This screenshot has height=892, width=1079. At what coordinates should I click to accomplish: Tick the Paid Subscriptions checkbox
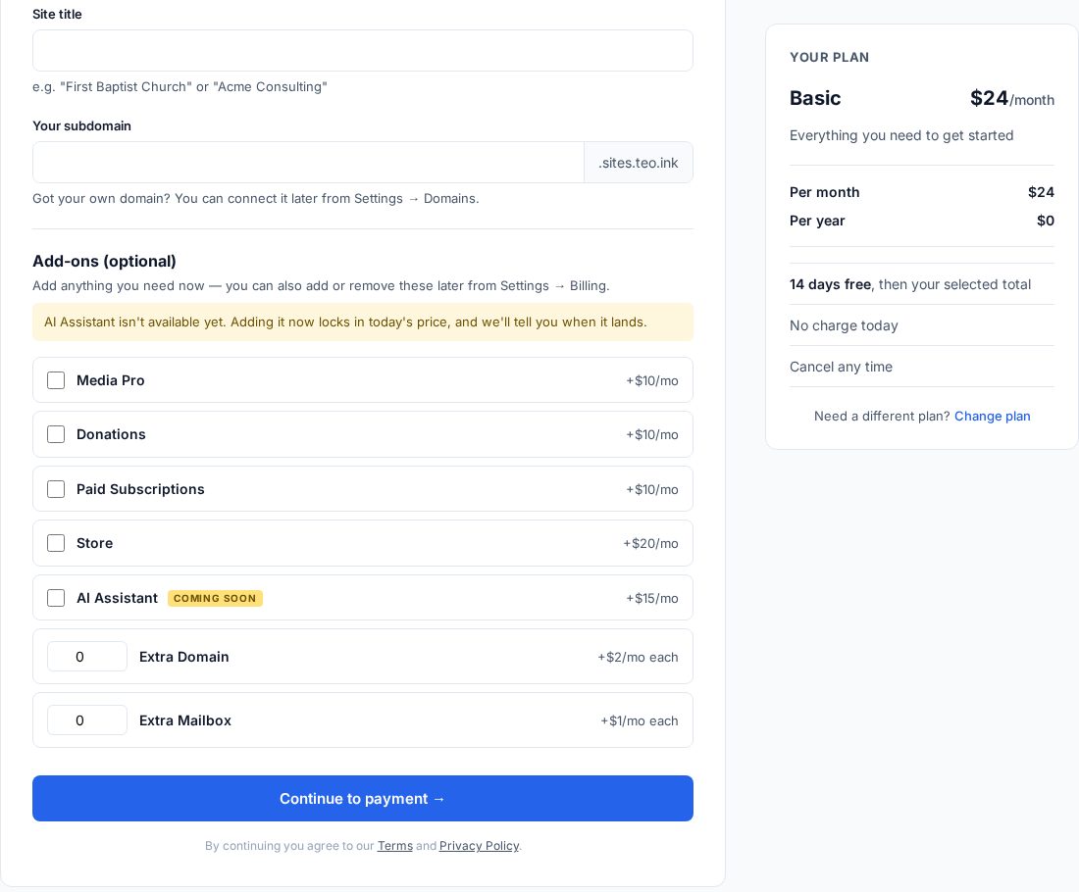click(x=56, y=489)
